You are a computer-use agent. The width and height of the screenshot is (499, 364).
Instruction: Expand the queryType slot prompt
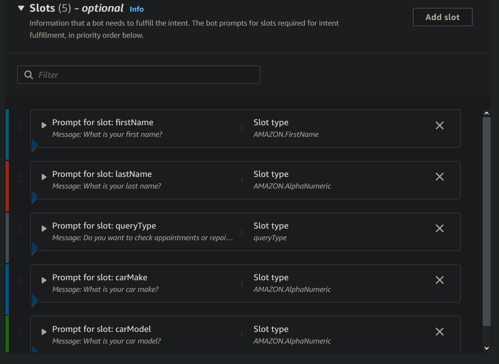point(44,229)
